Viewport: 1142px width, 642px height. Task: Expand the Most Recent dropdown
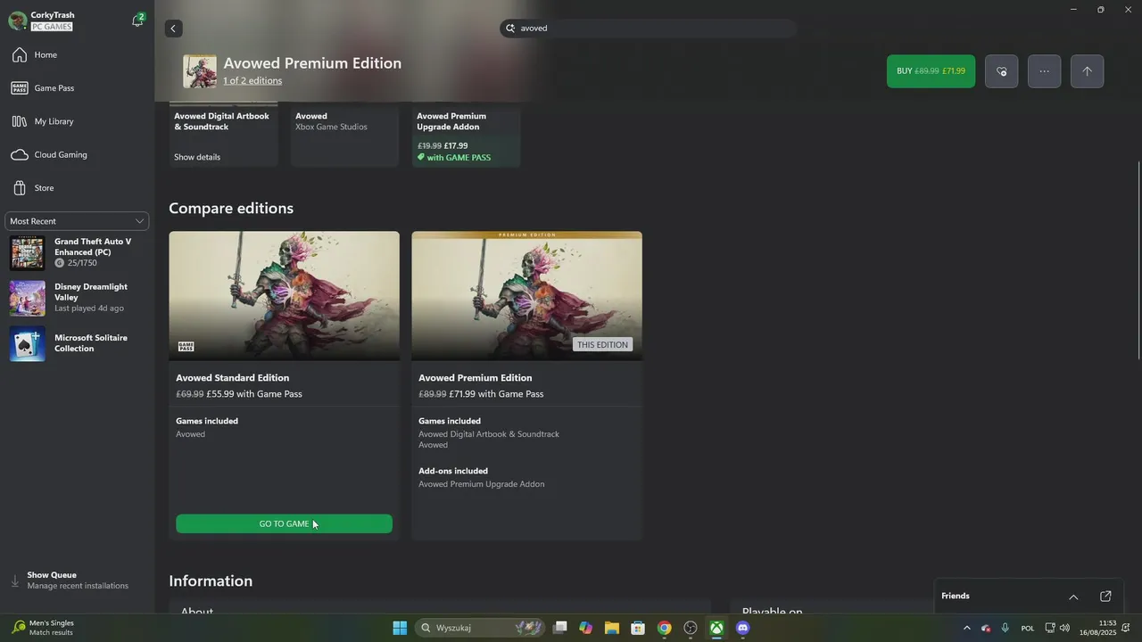click(77, 221)
